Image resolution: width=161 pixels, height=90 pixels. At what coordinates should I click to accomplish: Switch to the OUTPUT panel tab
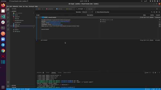[48, 73]
